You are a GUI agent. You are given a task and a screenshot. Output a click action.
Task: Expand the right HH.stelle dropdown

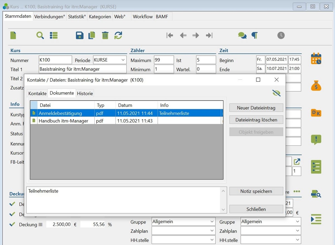click(x=298, y=240)
